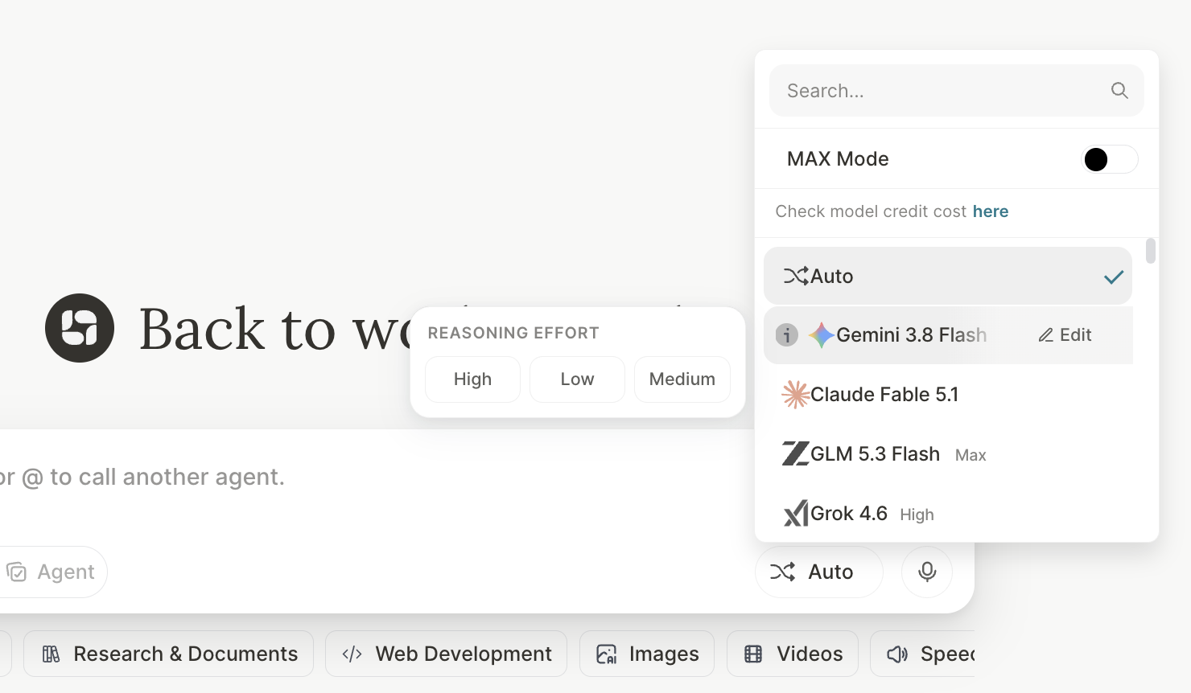Viewport: 1191px width, 693px height.
Task: Open the Web Development category
Action: click(447, 654)
